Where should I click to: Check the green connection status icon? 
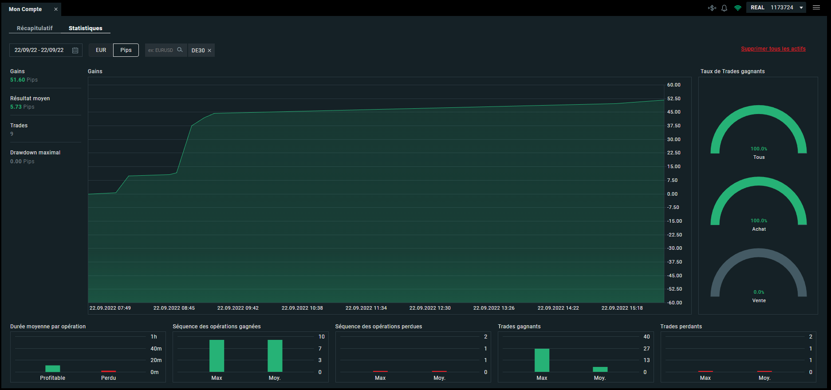point(738,8)
